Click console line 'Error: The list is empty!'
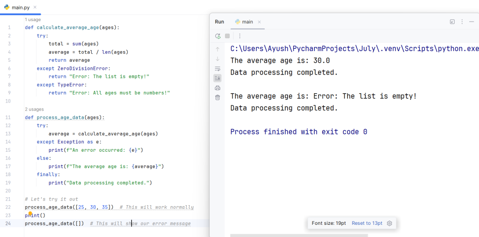The width and height of the screenshot is (479, 237). [x=365, y=96]
